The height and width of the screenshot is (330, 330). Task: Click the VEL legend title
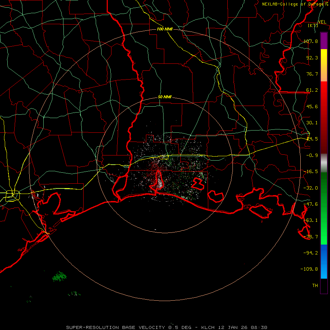tap(322, 22)
